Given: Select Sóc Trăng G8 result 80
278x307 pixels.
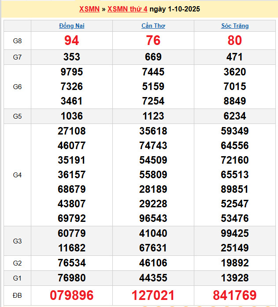Looking at the screenshot, I should pyautogui.click(x=235, y=41).
